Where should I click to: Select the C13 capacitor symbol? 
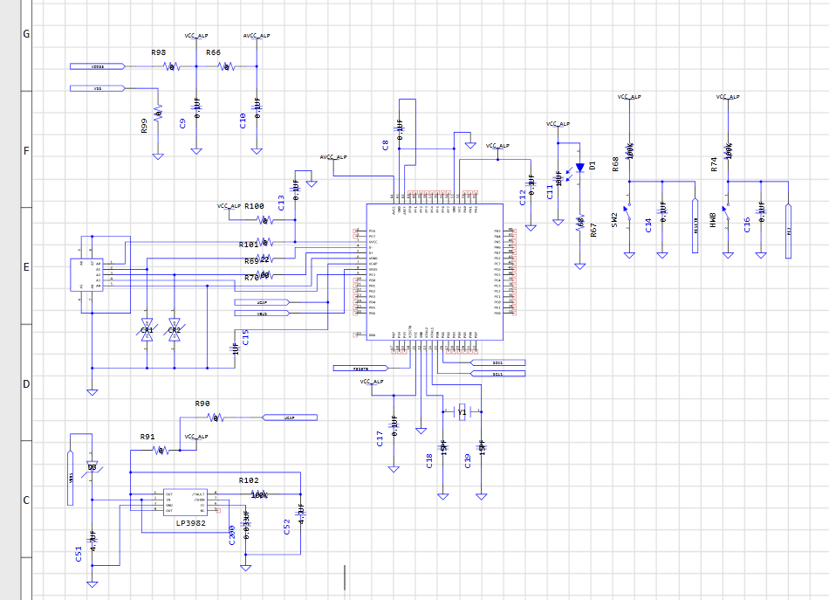point(296,190)
